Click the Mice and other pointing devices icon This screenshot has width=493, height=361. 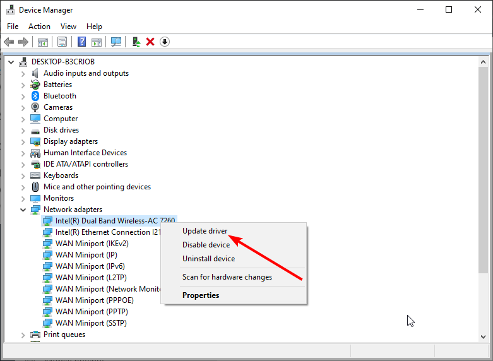click(x=35, y=187)
